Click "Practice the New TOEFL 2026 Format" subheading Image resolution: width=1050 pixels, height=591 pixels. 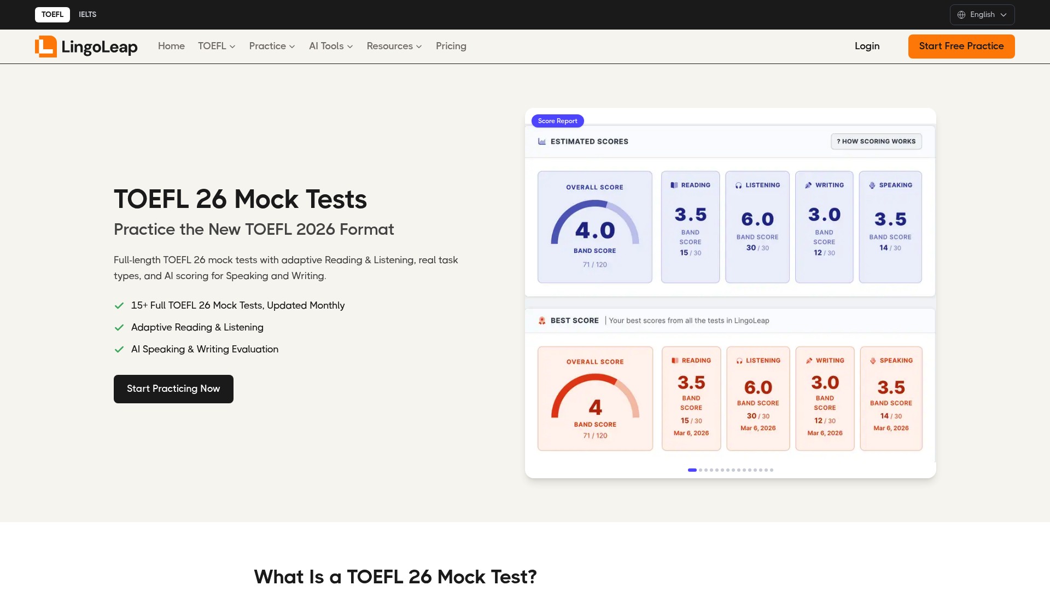[254, 229]
